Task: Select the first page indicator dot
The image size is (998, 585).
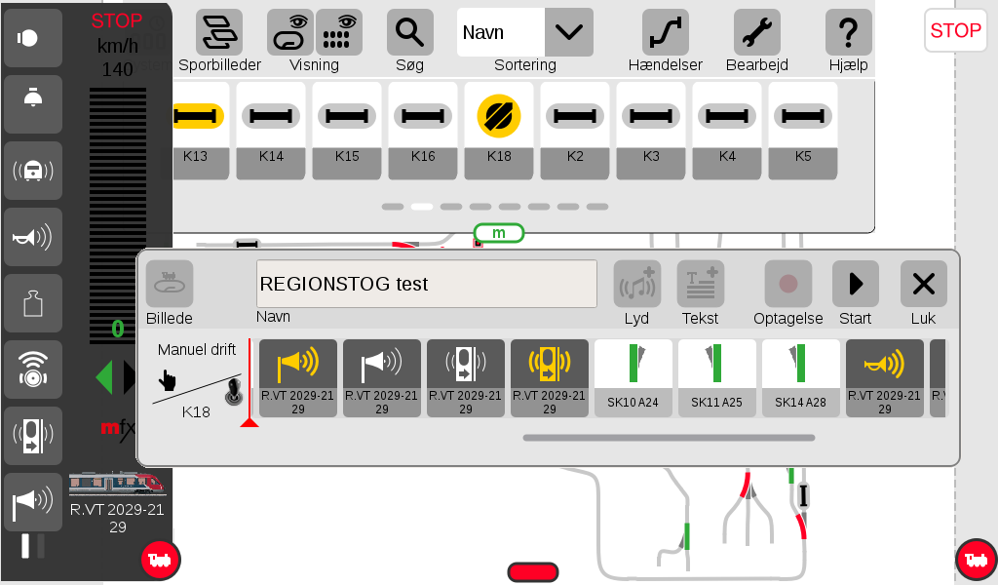Action: click(x=393, y=207)
